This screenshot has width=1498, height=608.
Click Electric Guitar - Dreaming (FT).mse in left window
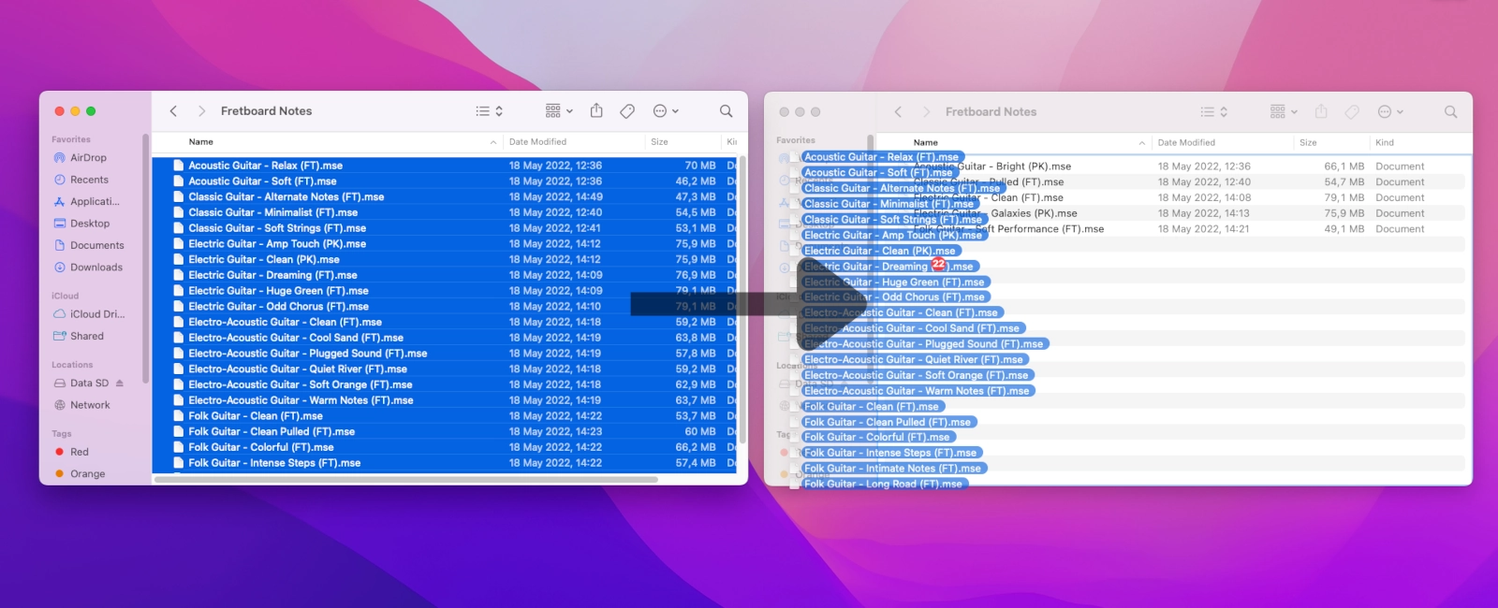point(272,275)
